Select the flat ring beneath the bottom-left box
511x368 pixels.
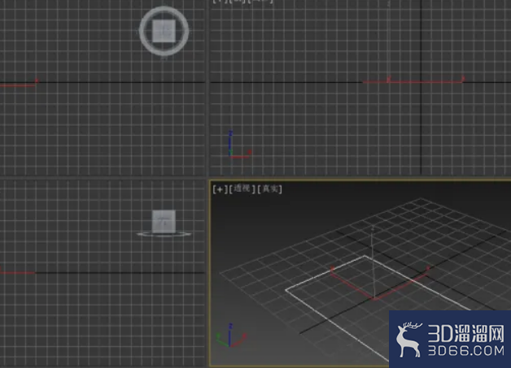[x=164, y=234]
